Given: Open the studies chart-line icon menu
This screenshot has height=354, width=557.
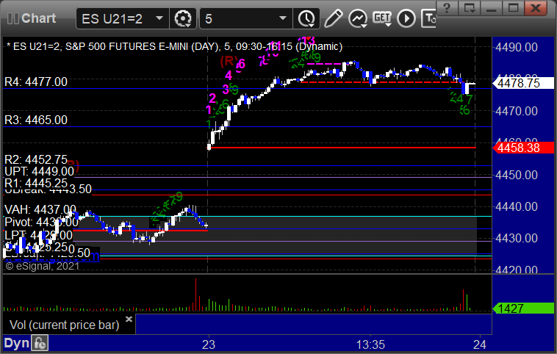Looking at the screenshot, I should pos(358,18).
